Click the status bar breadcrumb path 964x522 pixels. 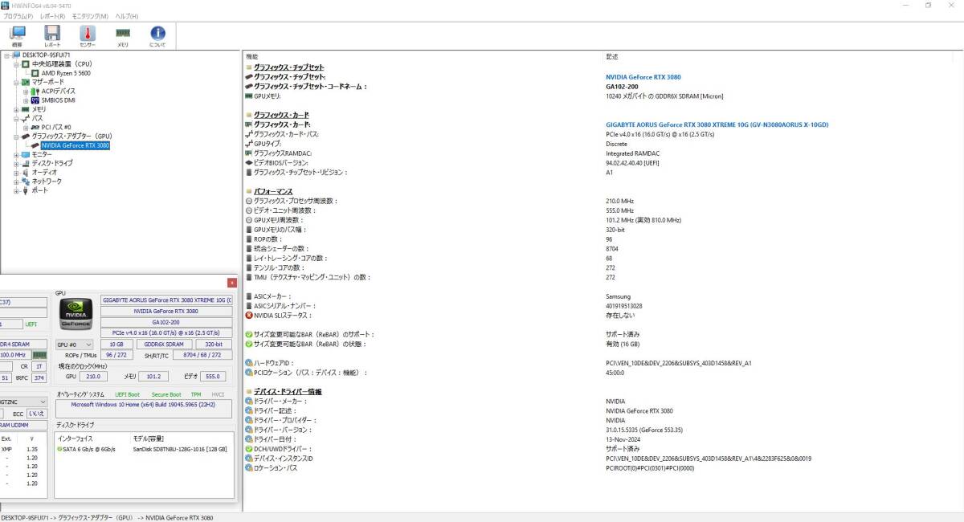(107, 518)
